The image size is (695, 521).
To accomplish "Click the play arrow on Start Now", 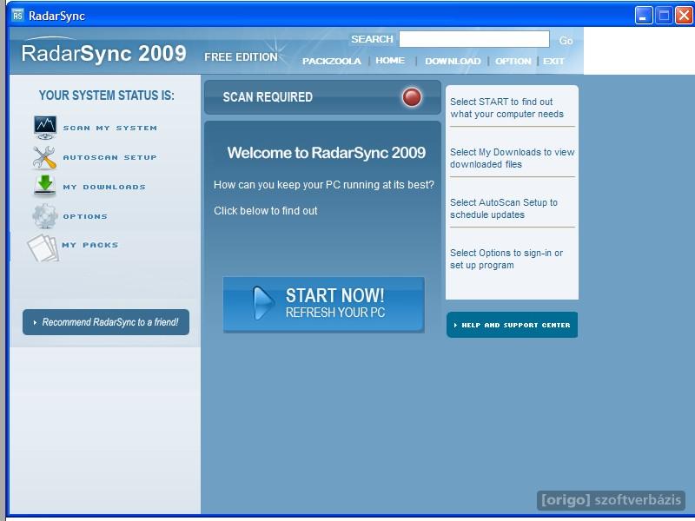I will (x=263, y=303).
